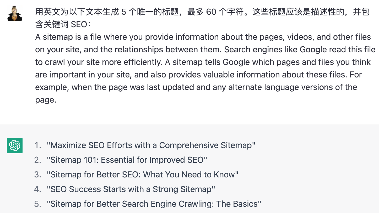Click the green ChatGPT logo icon
The height and width of the screenshot is (213, 379).
[15, 145]
